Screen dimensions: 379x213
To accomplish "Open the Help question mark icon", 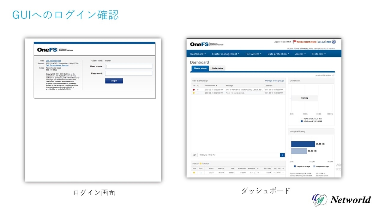I will pos(334,42).
